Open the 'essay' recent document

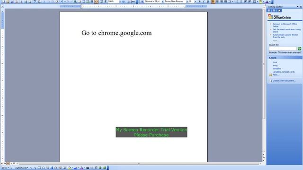[x=275, y=66]
